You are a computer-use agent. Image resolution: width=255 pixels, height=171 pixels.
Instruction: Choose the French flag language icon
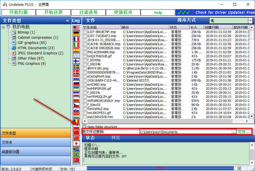pos(76,39)
